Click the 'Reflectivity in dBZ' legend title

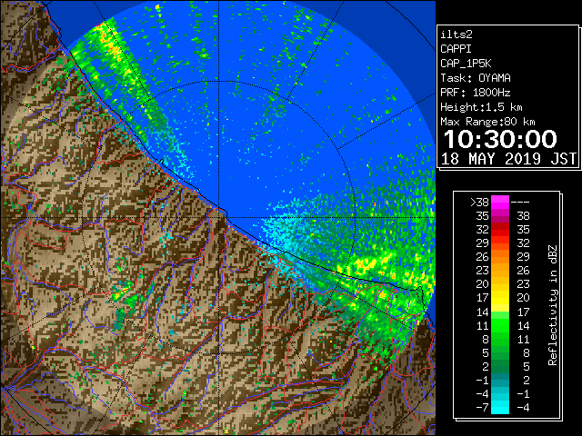[x=552, y=305]
